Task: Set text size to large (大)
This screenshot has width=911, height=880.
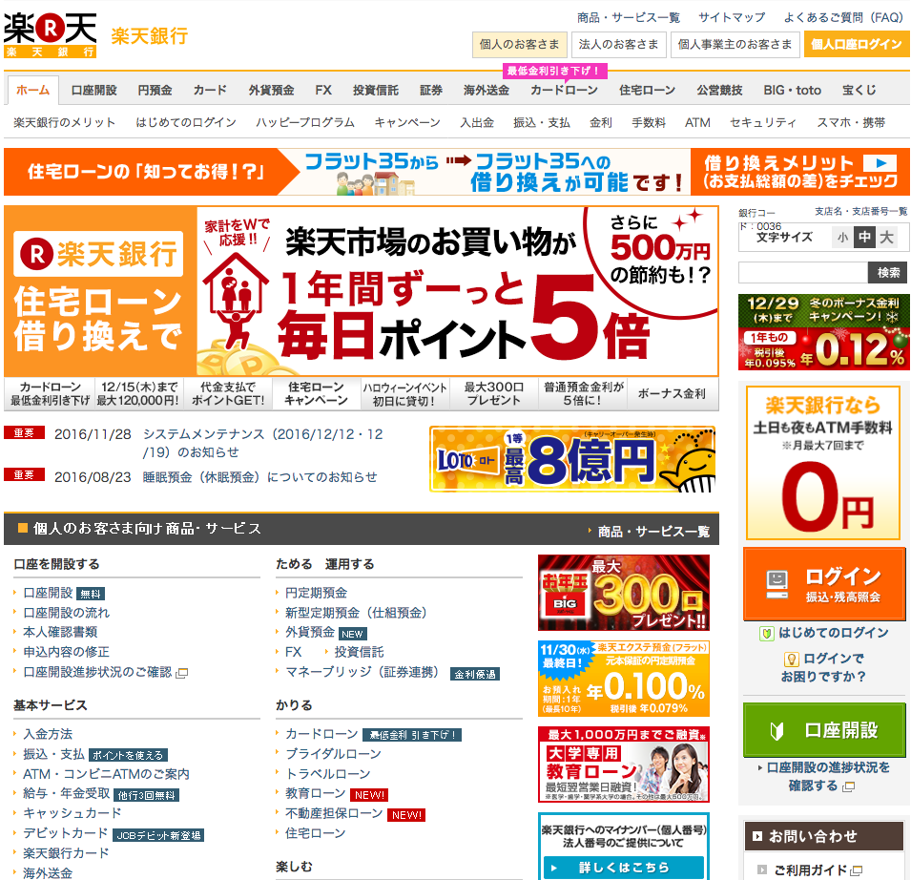Action: click(x=886, y=237)
